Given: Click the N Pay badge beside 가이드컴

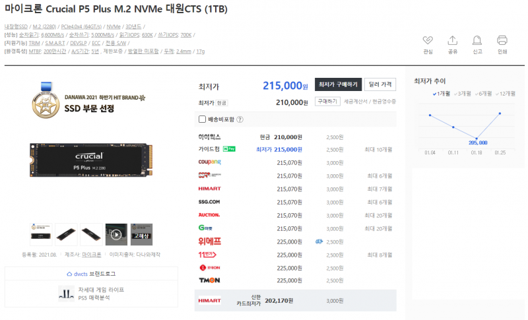Looking at the screenshot, I should pyautogui.click(x=229, y=149).
